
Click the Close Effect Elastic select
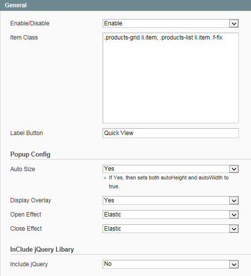pyautogui.click(x=171, y=229)
